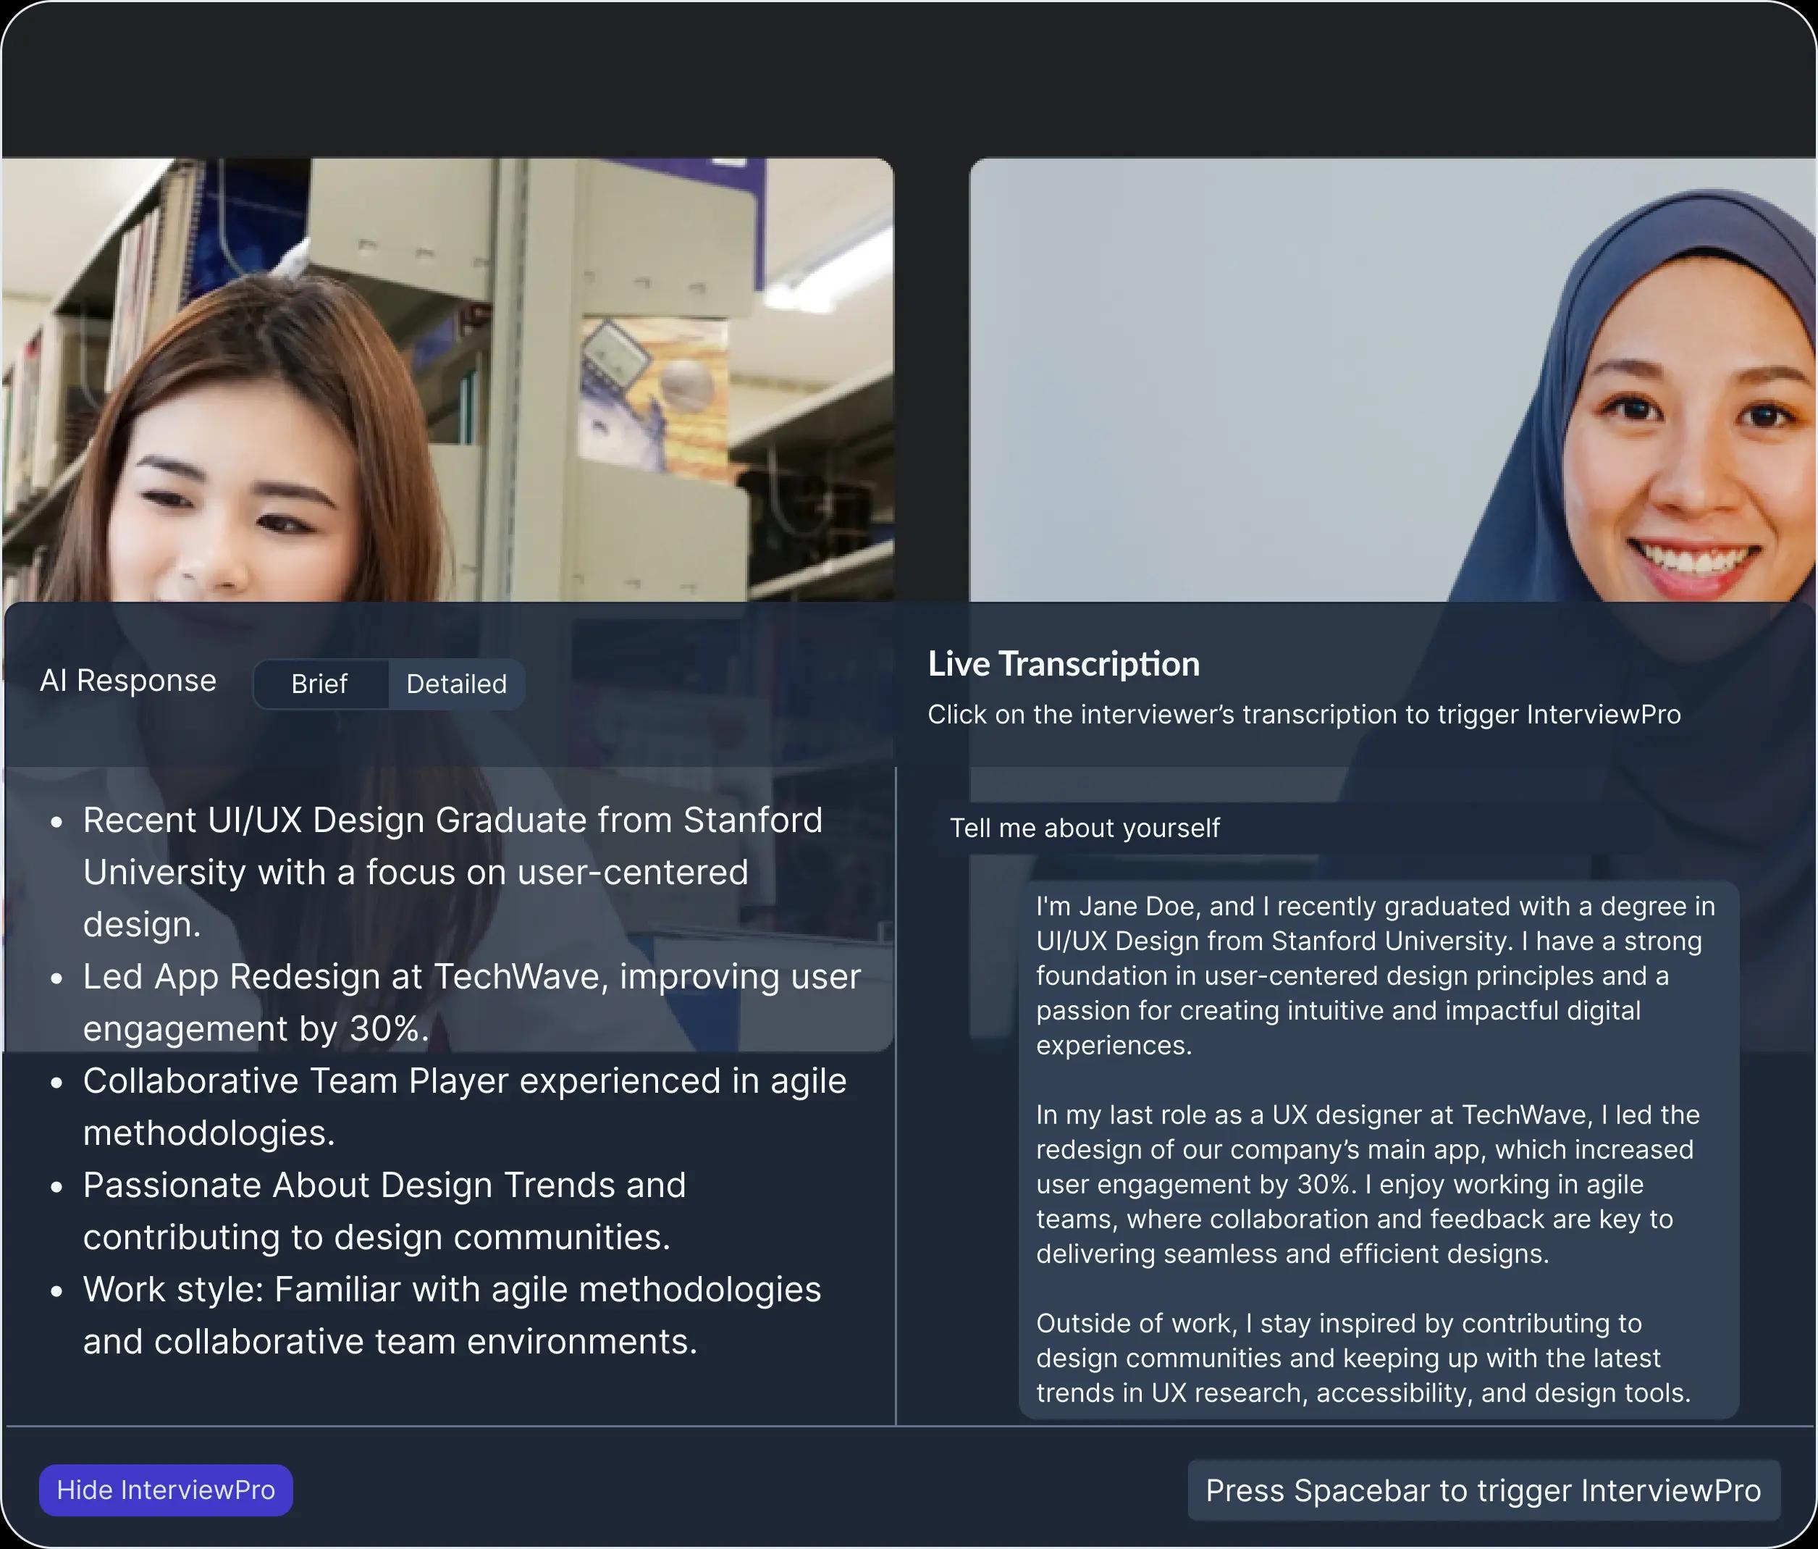This screenshot has width=1818, height=1549.
Task: Click the dark top bar above videos
Action: click(909, 79)
